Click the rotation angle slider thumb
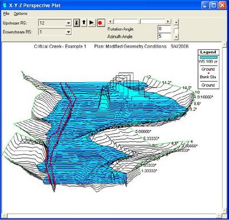 [x=140, y=21]
